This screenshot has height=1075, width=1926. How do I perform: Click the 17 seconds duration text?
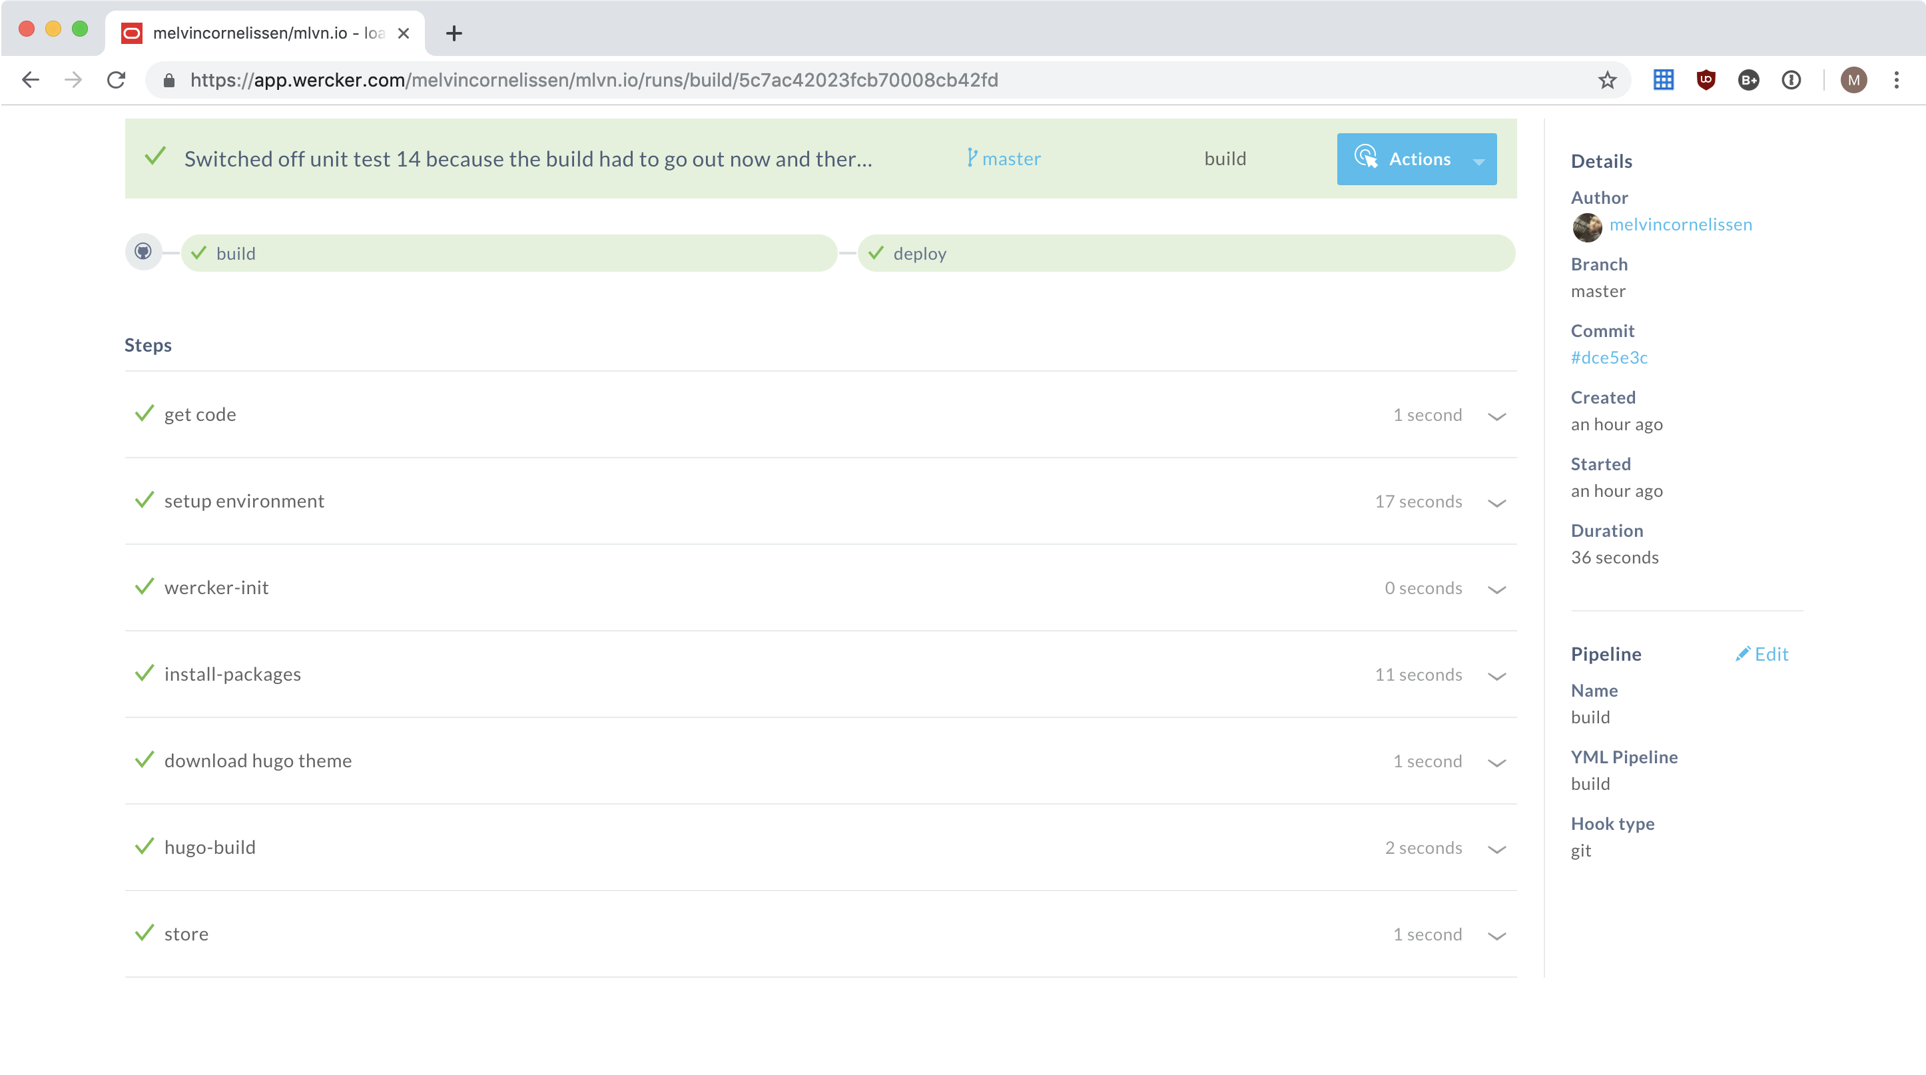pyautogui.click(x=1418, y=501)
